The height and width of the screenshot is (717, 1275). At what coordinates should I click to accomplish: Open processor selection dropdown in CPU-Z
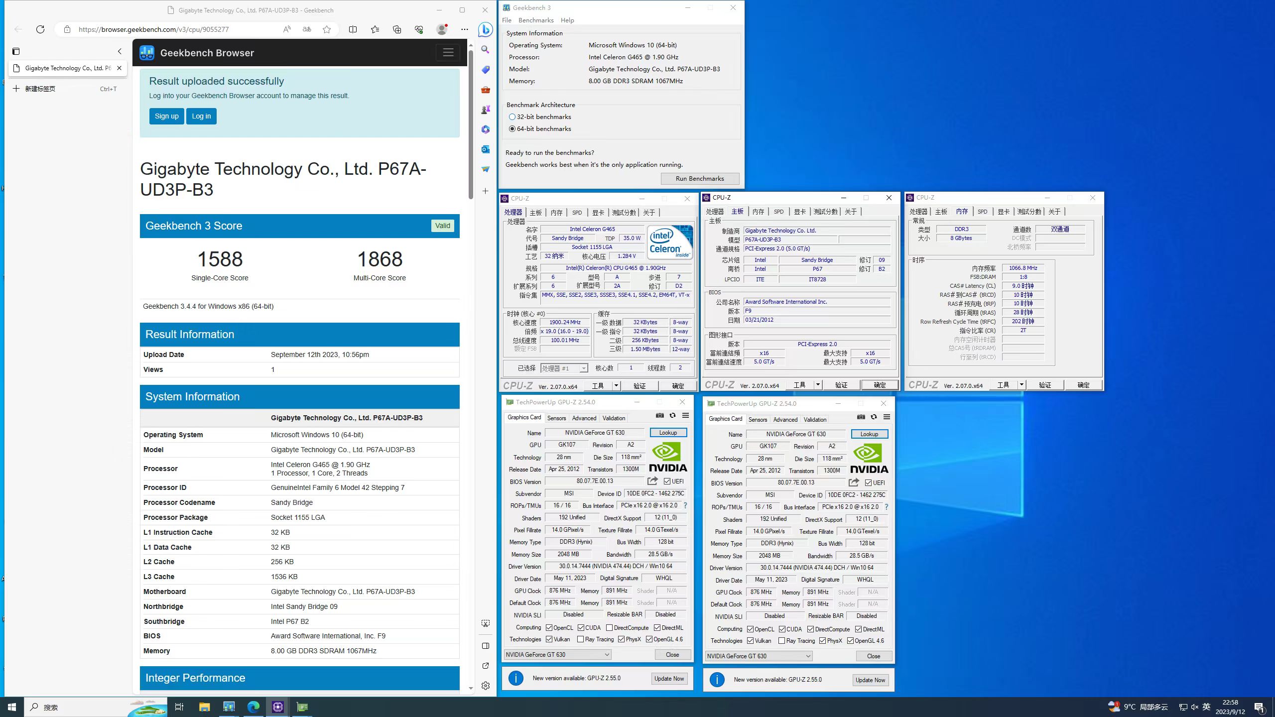[x=564, y=368]
